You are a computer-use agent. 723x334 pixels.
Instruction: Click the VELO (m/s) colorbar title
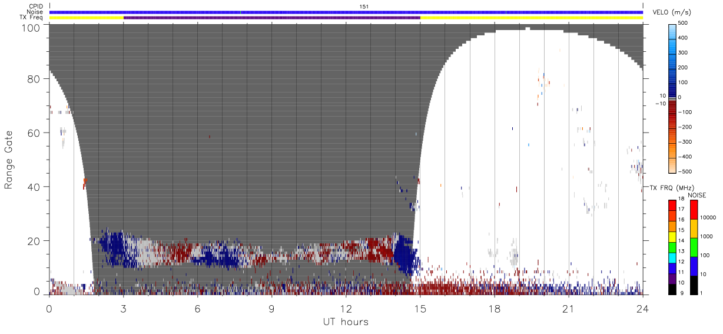click(672, 12)
